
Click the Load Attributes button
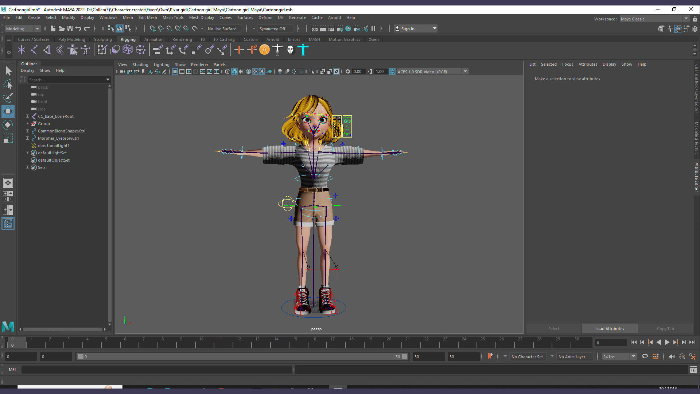click(610, 329)
